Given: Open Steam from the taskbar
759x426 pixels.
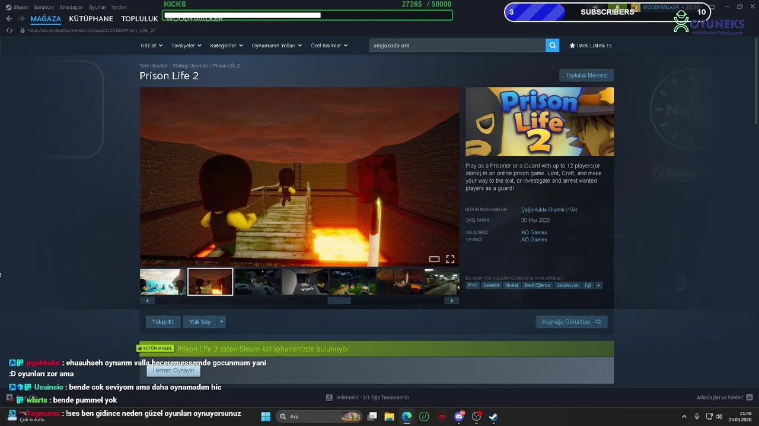Looking at the screenshot, I should [x=493, y=417].
